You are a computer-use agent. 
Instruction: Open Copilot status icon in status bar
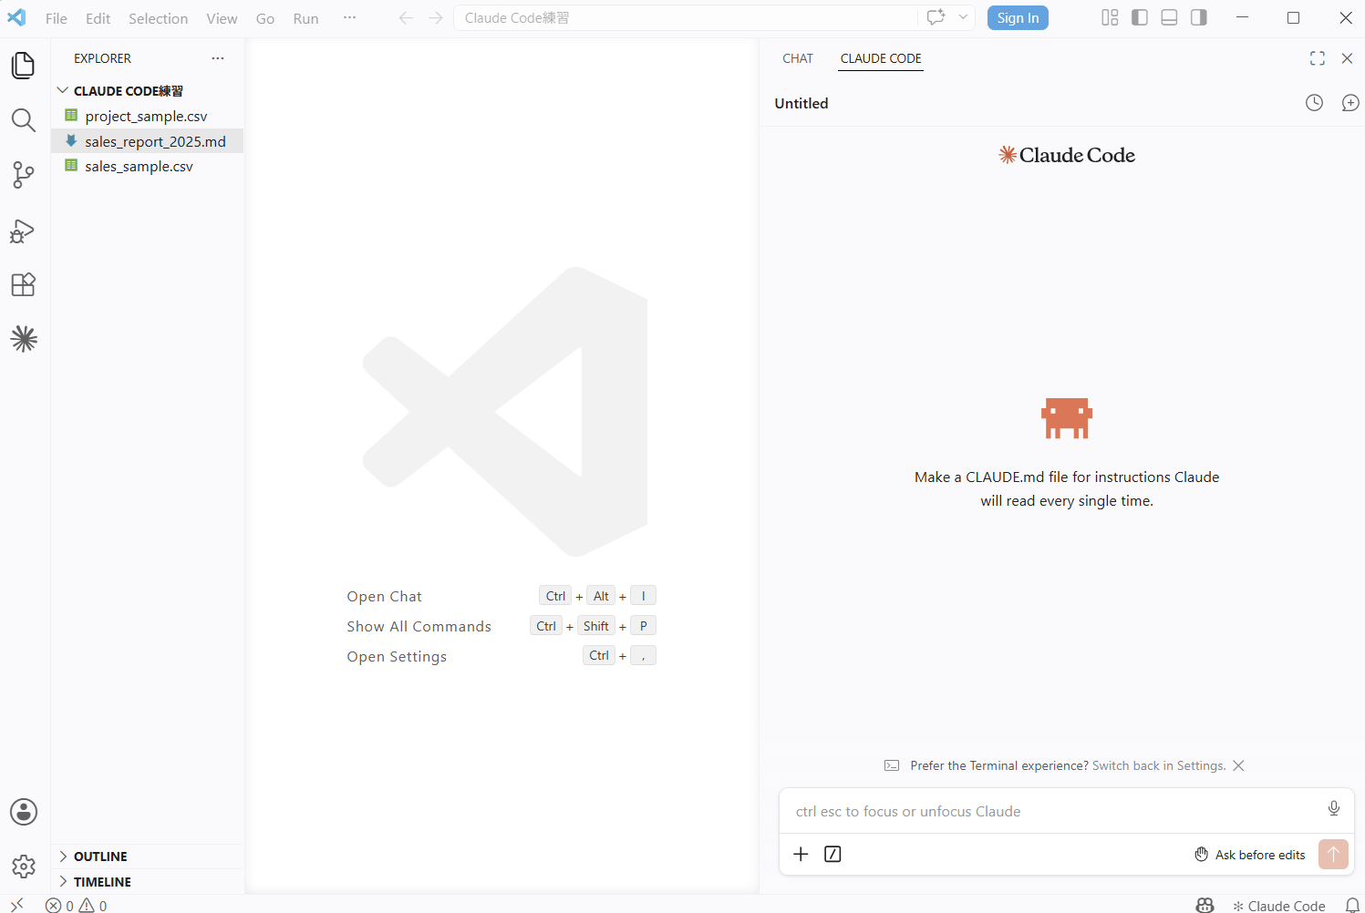click(1205, 906)
